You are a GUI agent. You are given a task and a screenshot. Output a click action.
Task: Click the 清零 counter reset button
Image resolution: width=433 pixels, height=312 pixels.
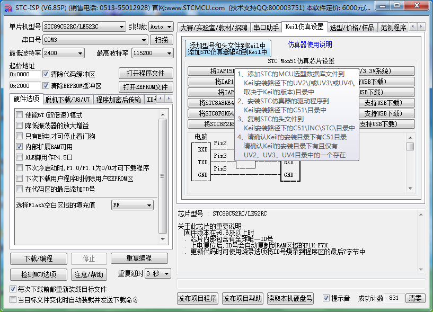(415, 298)
